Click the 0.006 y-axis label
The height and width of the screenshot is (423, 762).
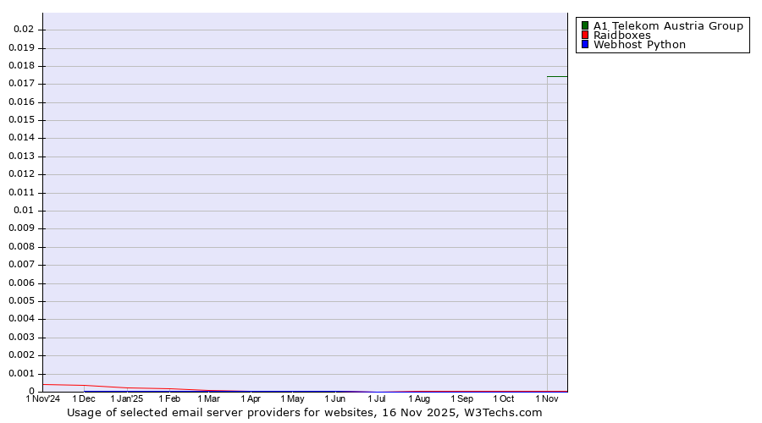click(22, 283)
